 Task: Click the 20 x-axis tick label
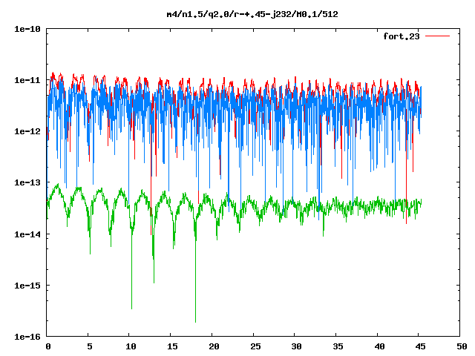pyautogui.click(x=214, y=346)
